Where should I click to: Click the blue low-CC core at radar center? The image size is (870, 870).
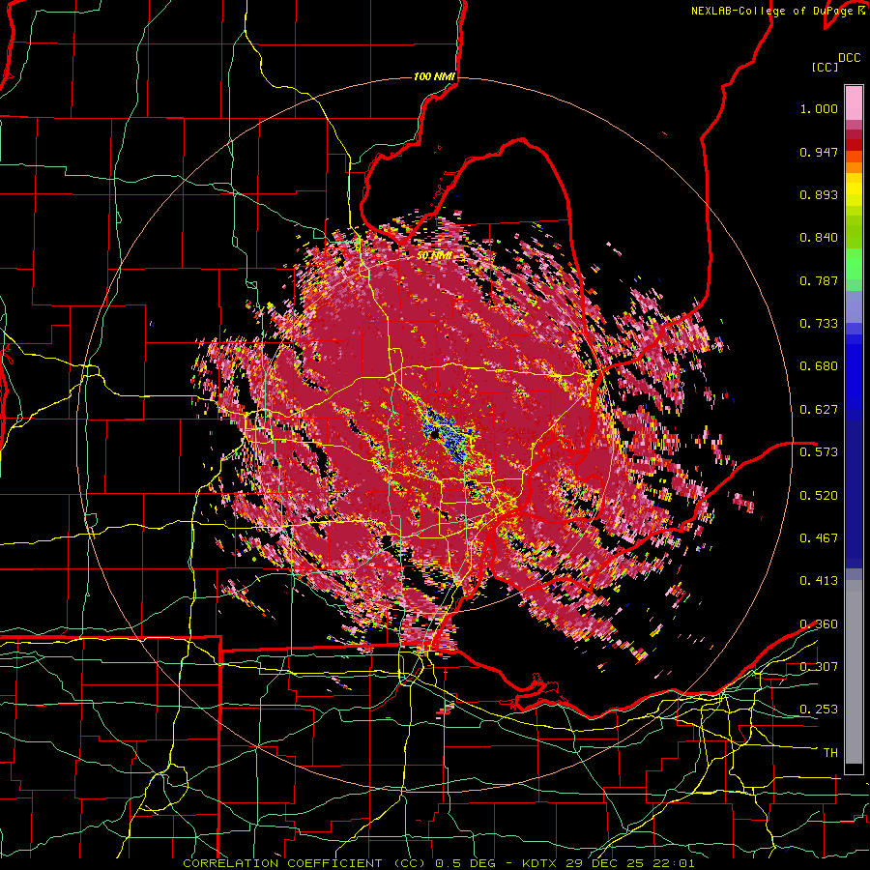coord(449,434)
